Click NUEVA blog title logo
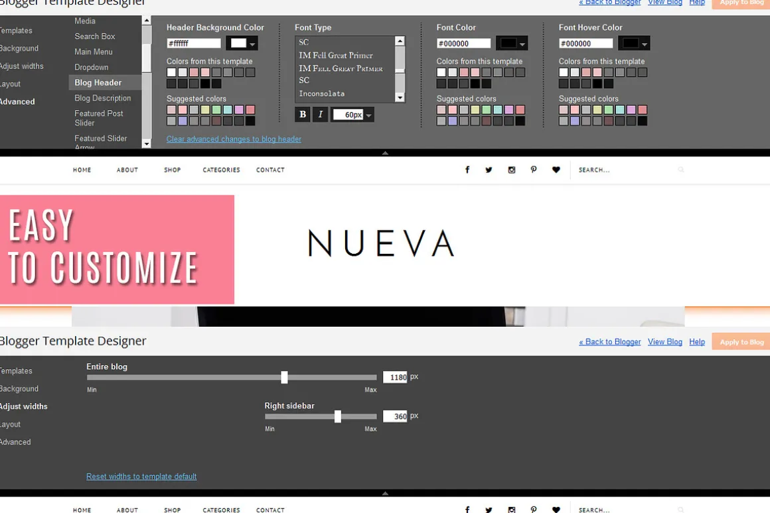This screenshot has width=770, height=513. click(x=381, y=243)
